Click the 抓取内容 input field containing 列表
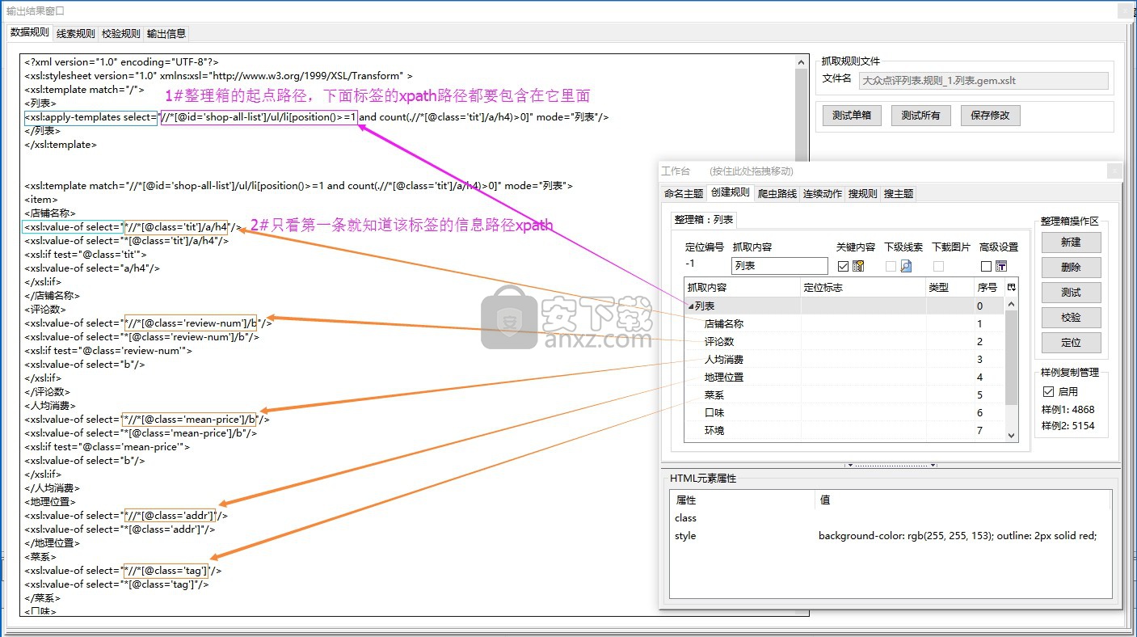 click(780, 266)
